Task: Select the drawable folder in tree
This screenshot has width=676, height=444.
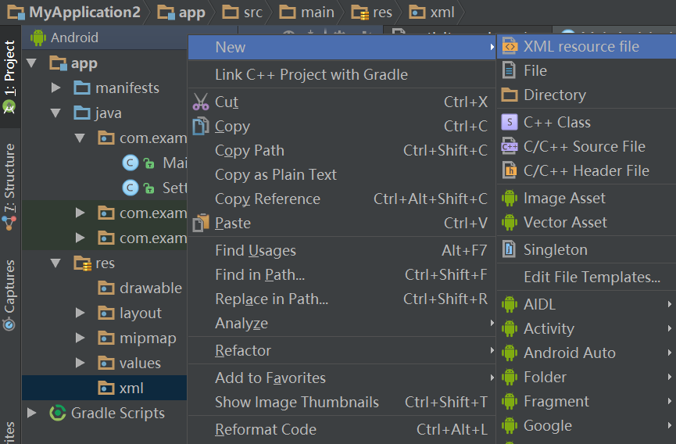Action: pyautogui.click(x=150, y=288)
